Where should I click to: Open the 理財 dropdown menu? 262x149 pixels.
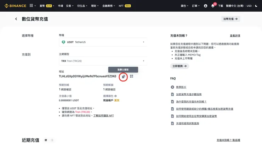(x=95, y=6)
